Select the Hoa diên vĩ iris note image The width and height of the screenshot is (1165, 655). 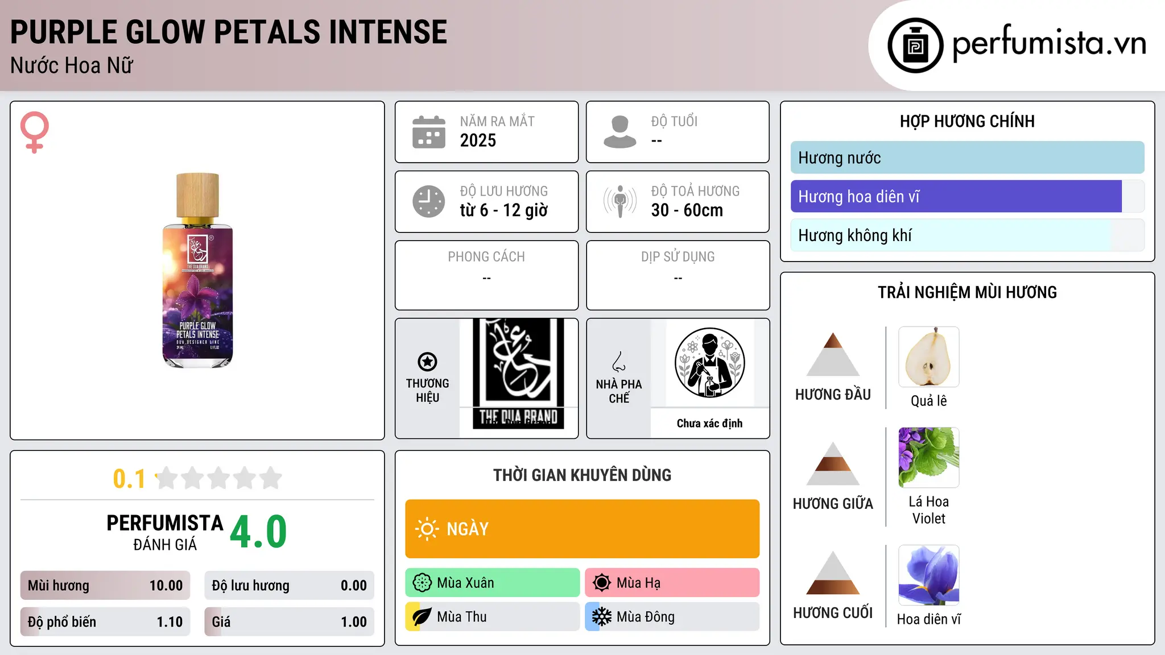coord(929,575)
